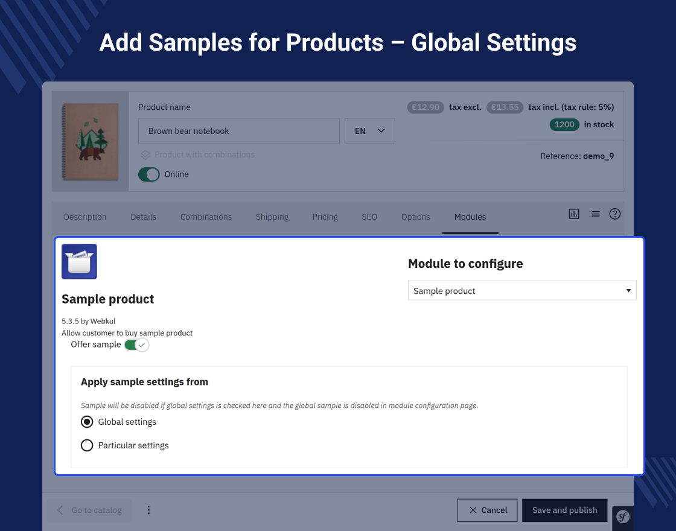Open the product list icon
Screen dimensions: 676x531
(595, 214)
